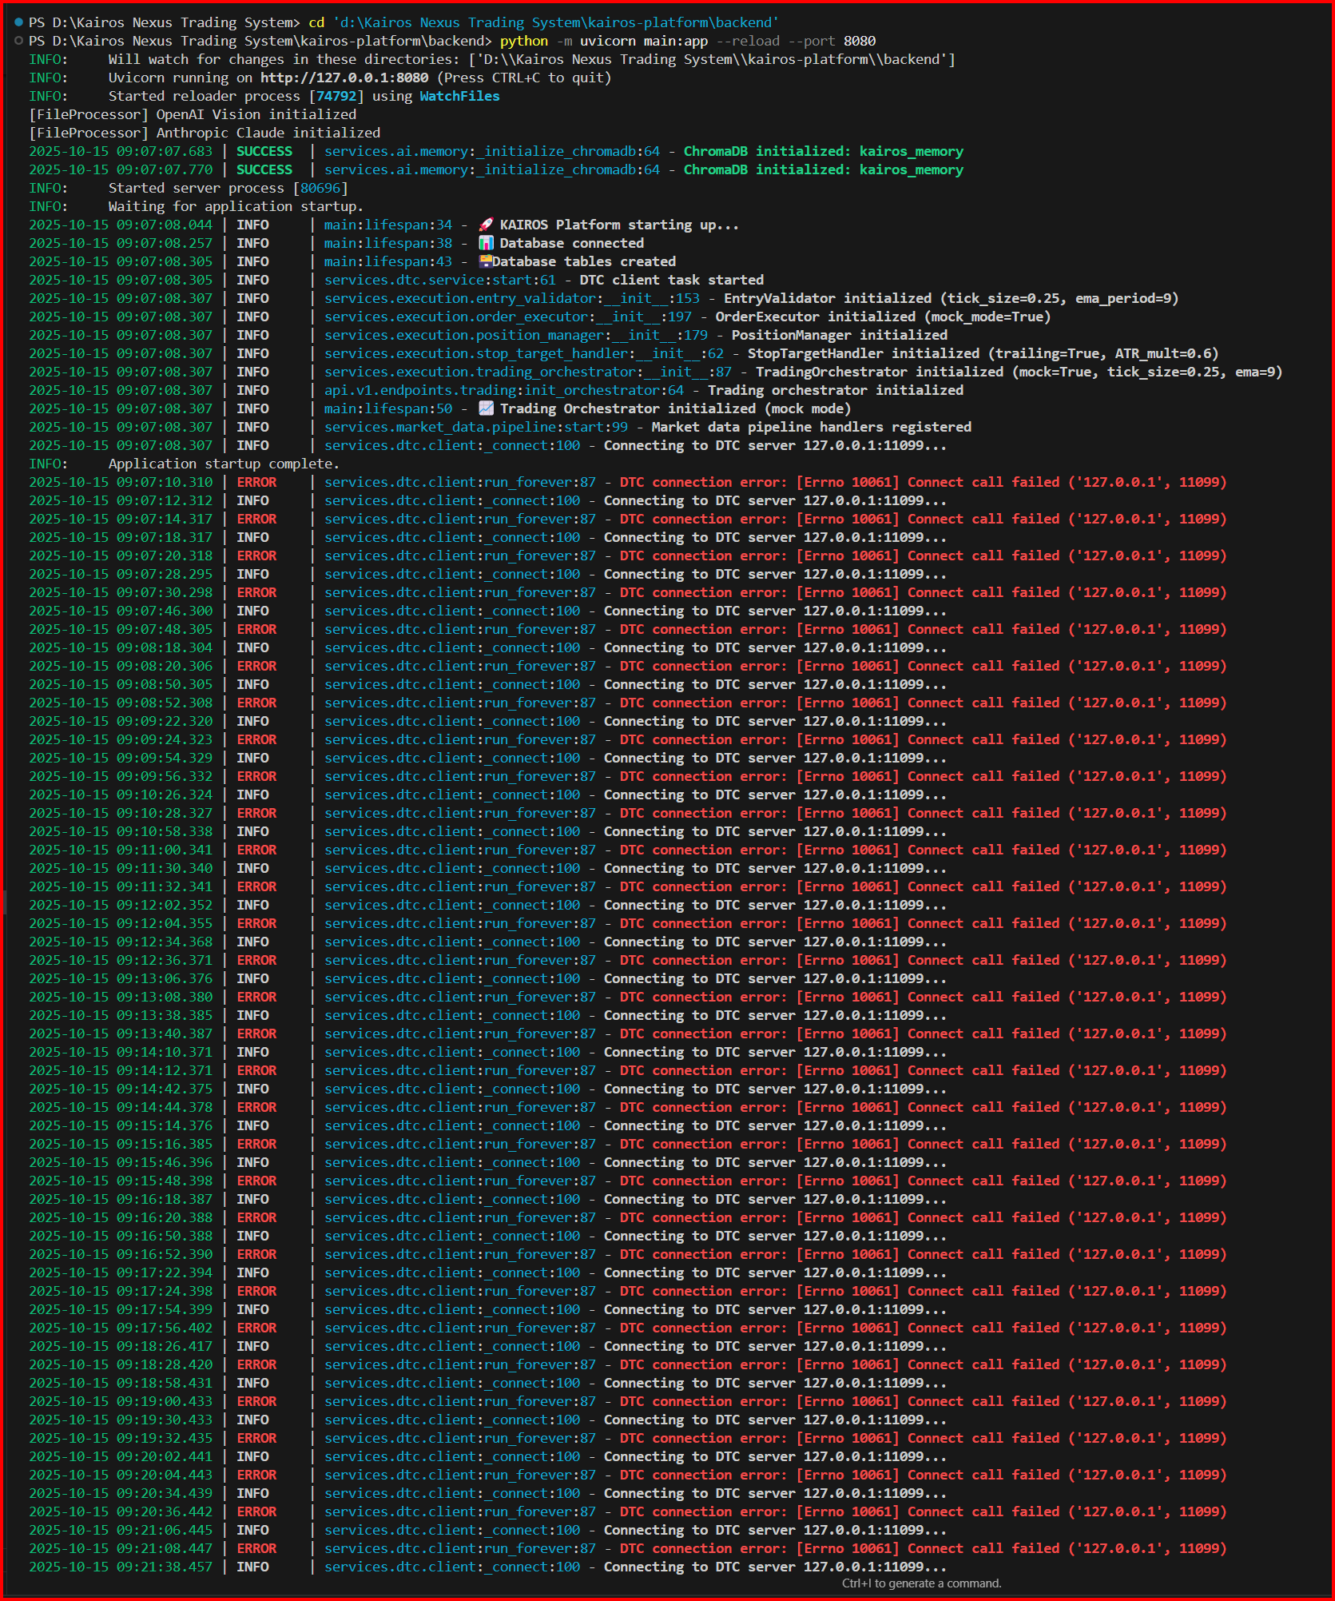Click 'Connecting to DTC server' message at 09:08:18.304
This screenshot has width=1335, height=1601.
[x=775, y=647]
